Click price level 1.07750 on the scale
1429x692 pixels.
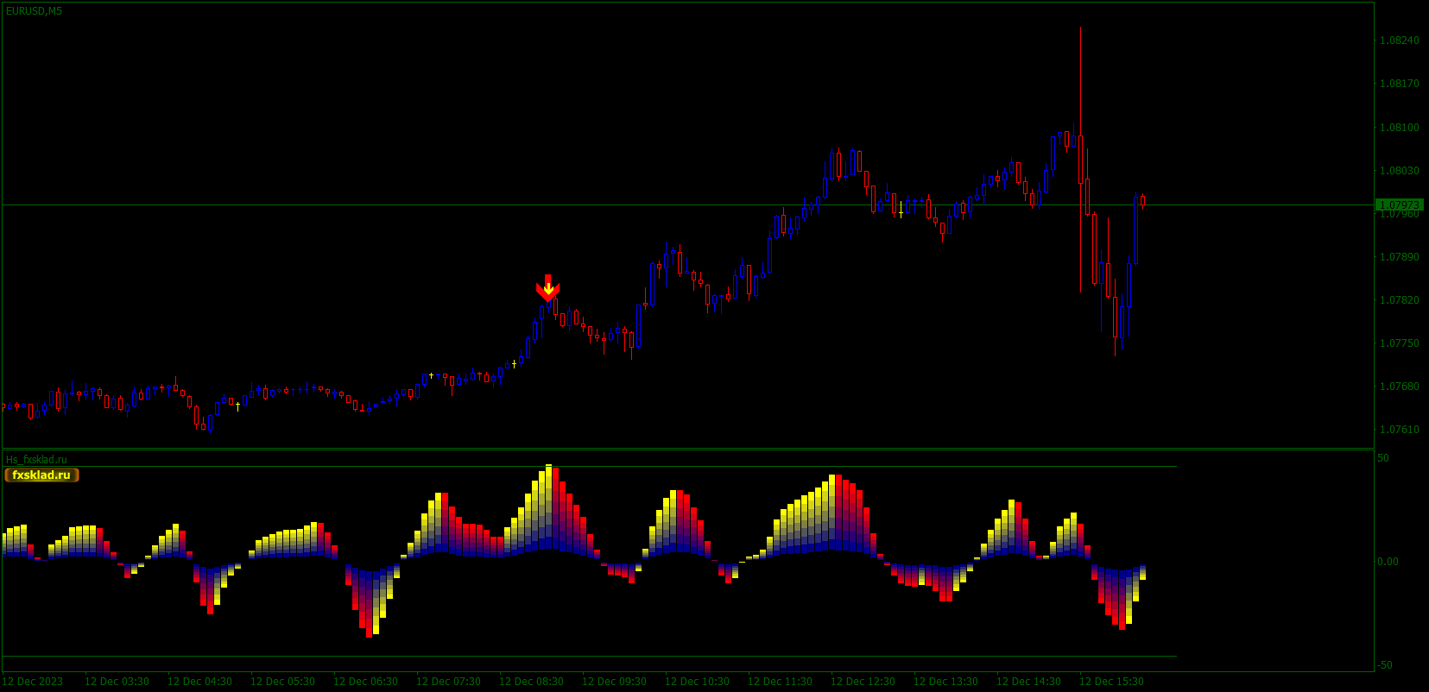click(1399, 343)
